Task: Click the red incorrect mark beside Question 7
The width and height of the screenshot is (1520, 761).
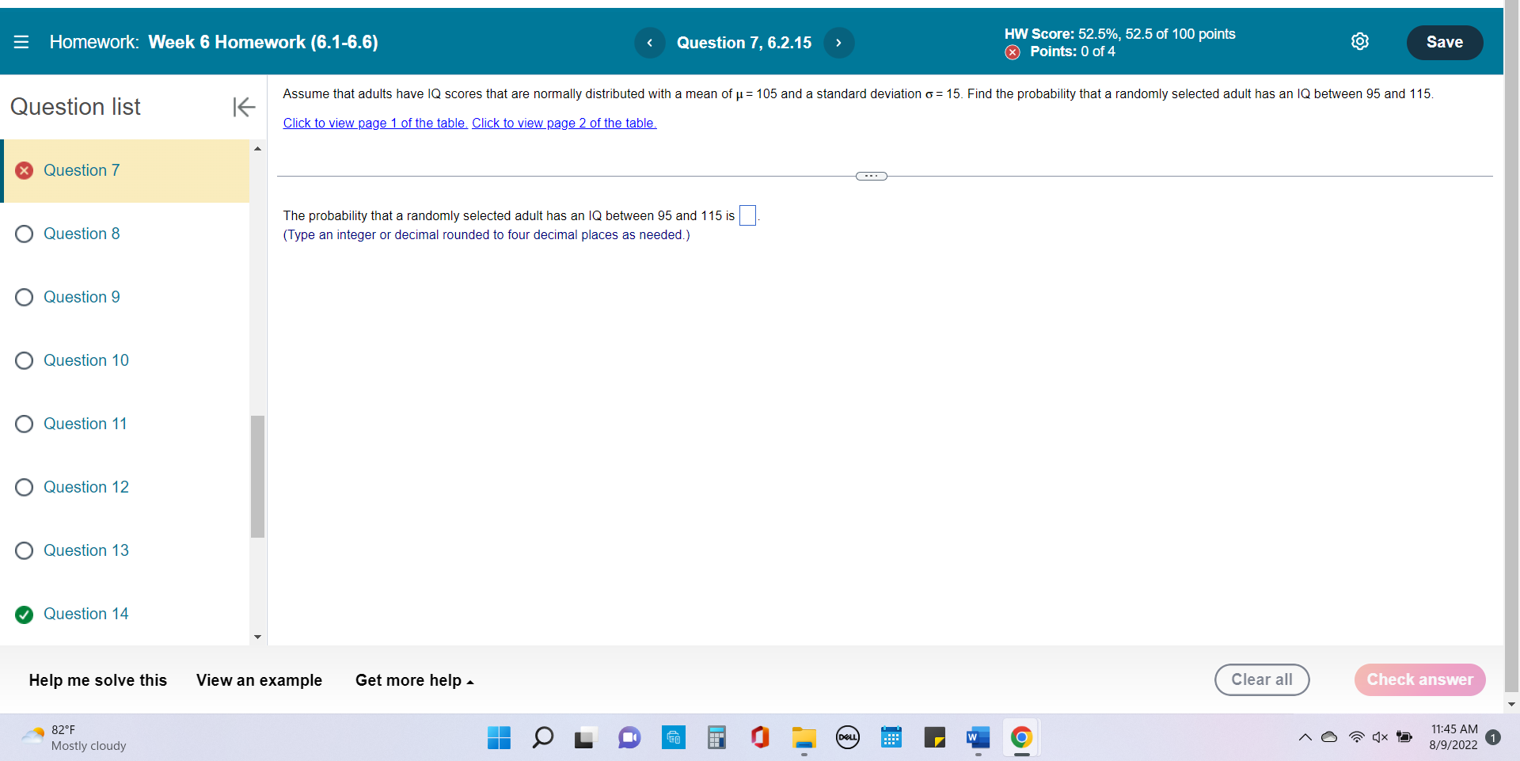Action: pyautogui.click(x=25, y=170)
